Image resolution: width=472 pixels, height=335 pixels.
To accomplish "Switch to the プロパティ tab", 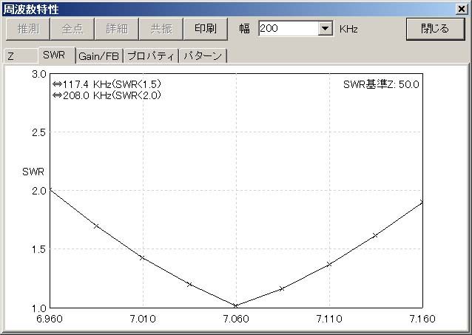I will (x=151, y=56).
